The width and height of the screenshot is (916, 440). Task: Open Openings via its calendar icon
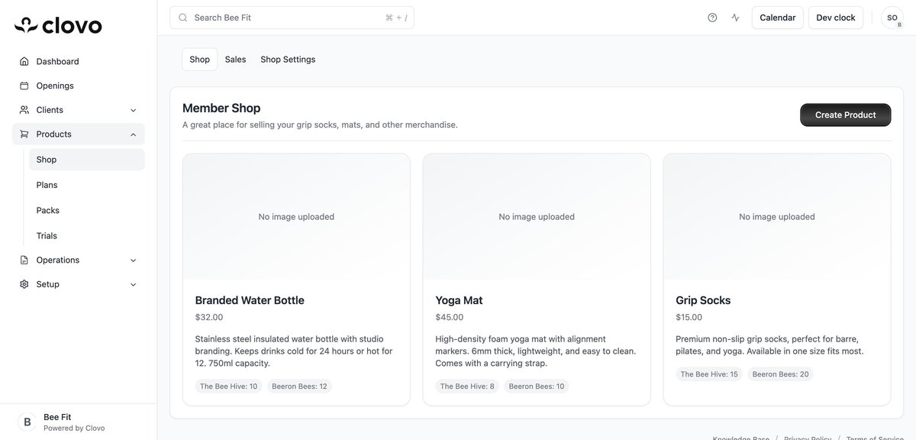[x=24, y=85]
